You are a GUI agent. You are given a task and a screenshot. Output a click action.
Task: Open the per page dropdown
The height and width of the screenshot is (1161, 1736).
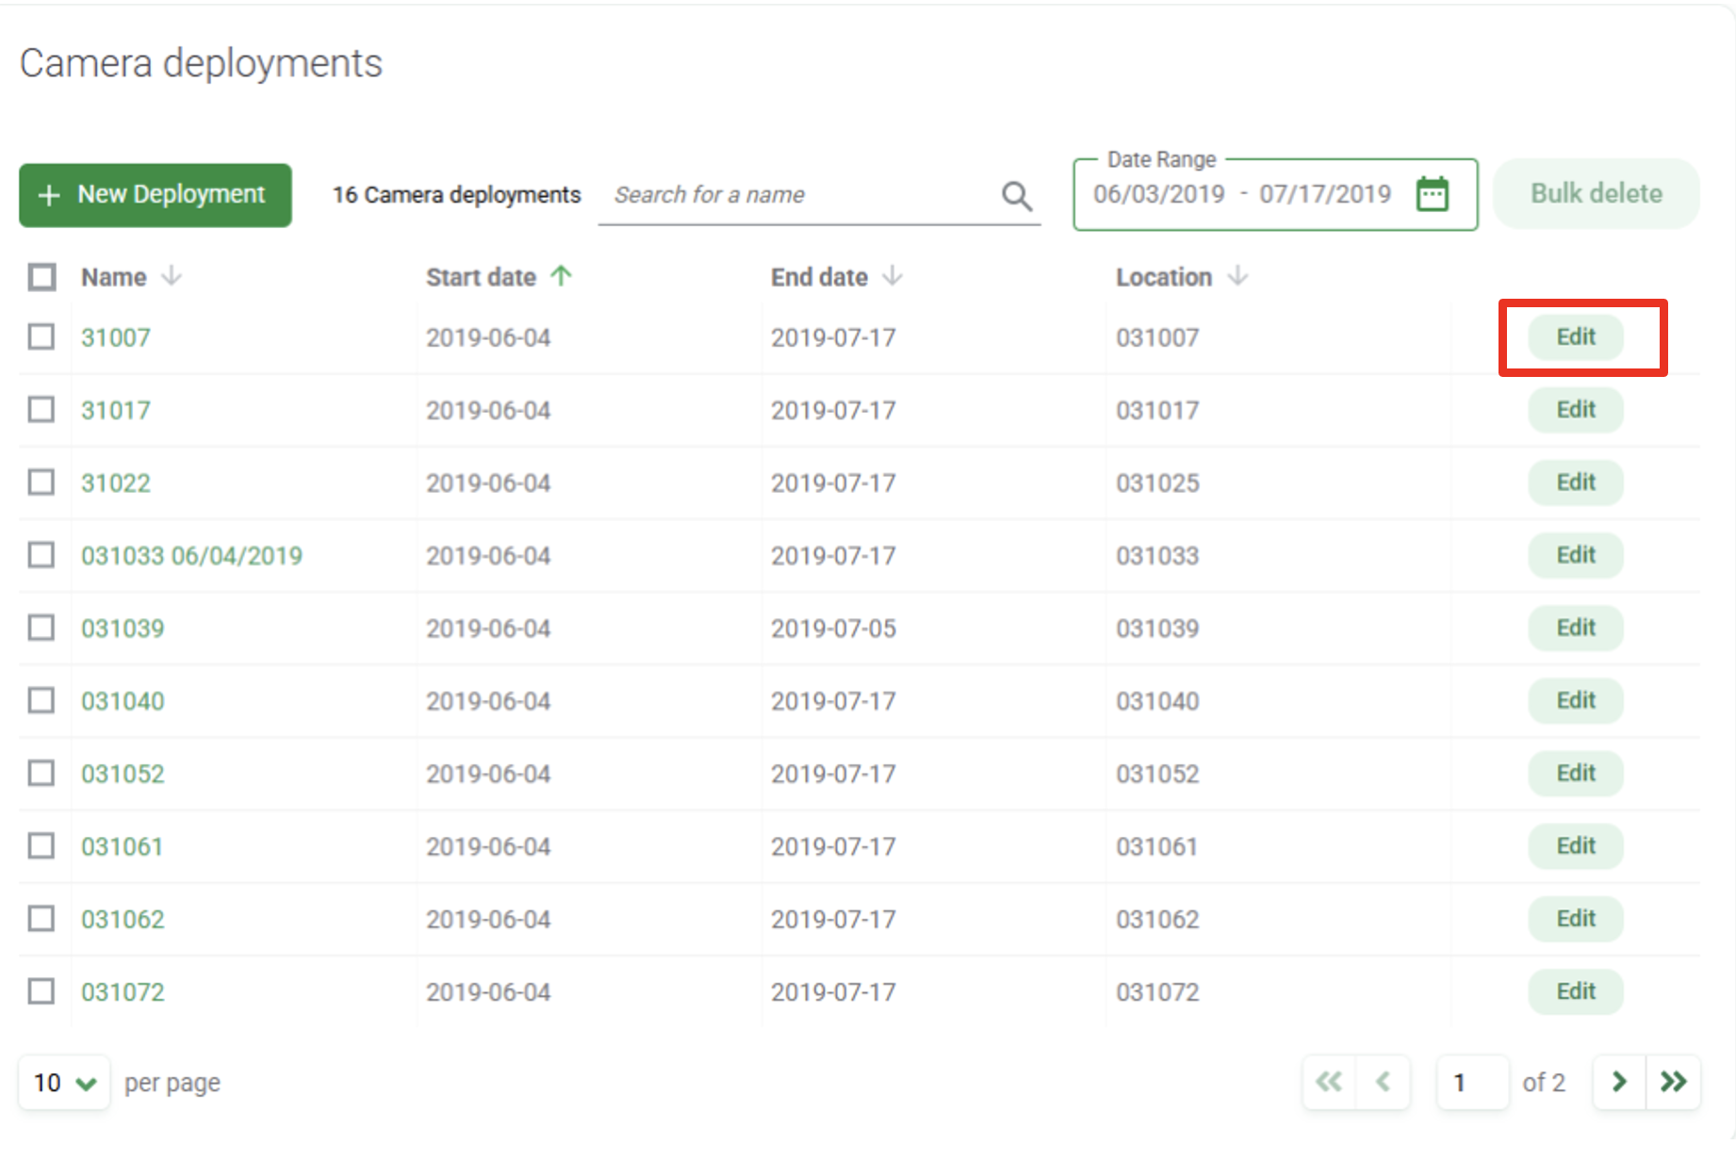[64, 1083]
